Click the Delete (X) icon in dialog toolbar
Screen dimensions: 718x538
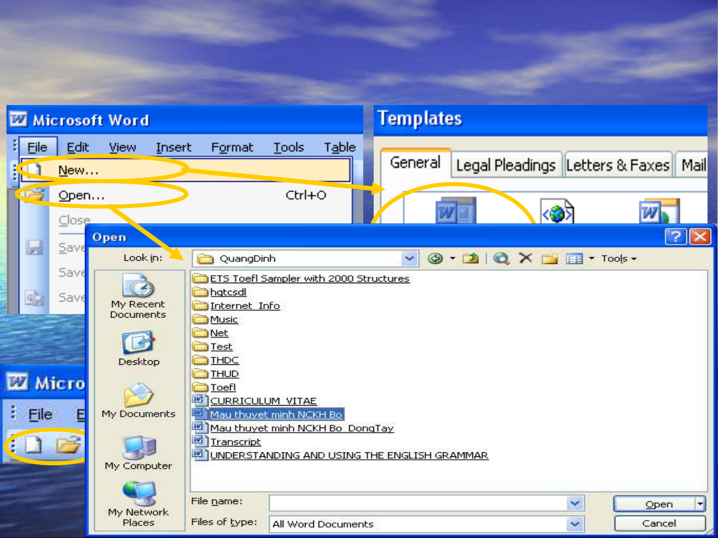pyautogui.click(x=526, y=258)
